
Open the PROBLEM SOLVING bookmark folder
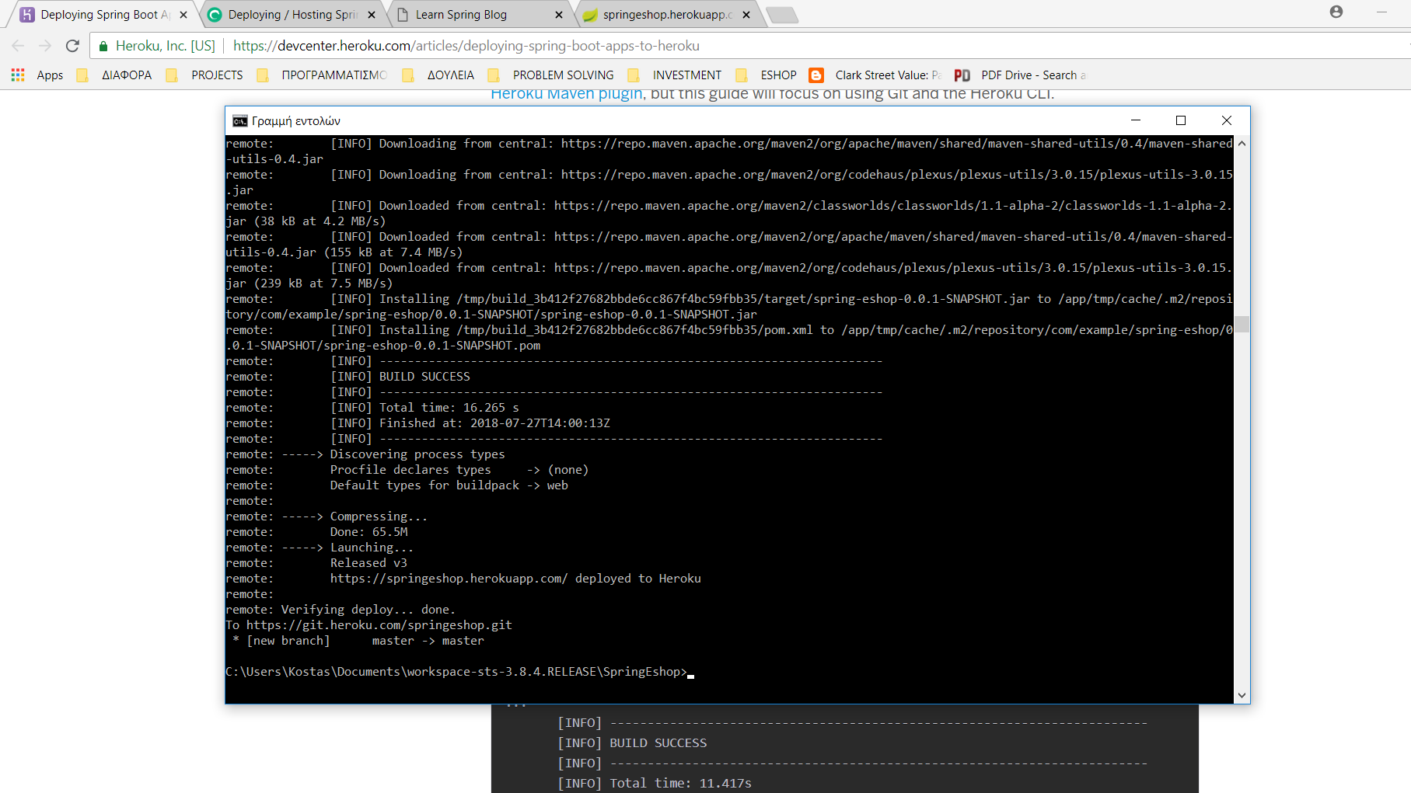point(551,75)
